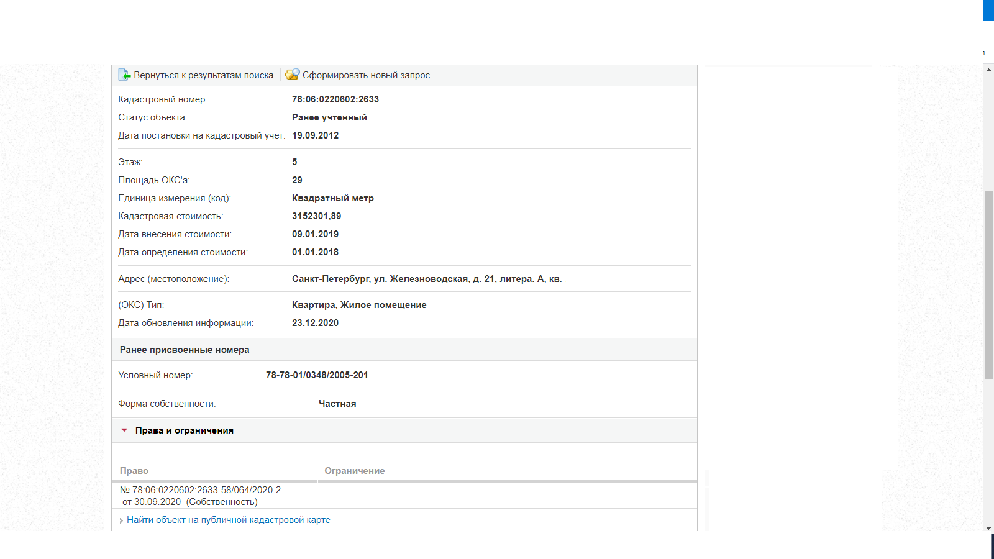
Task: Click the red triangle beside Права и ограничения
Action: [x=124, y=430]
